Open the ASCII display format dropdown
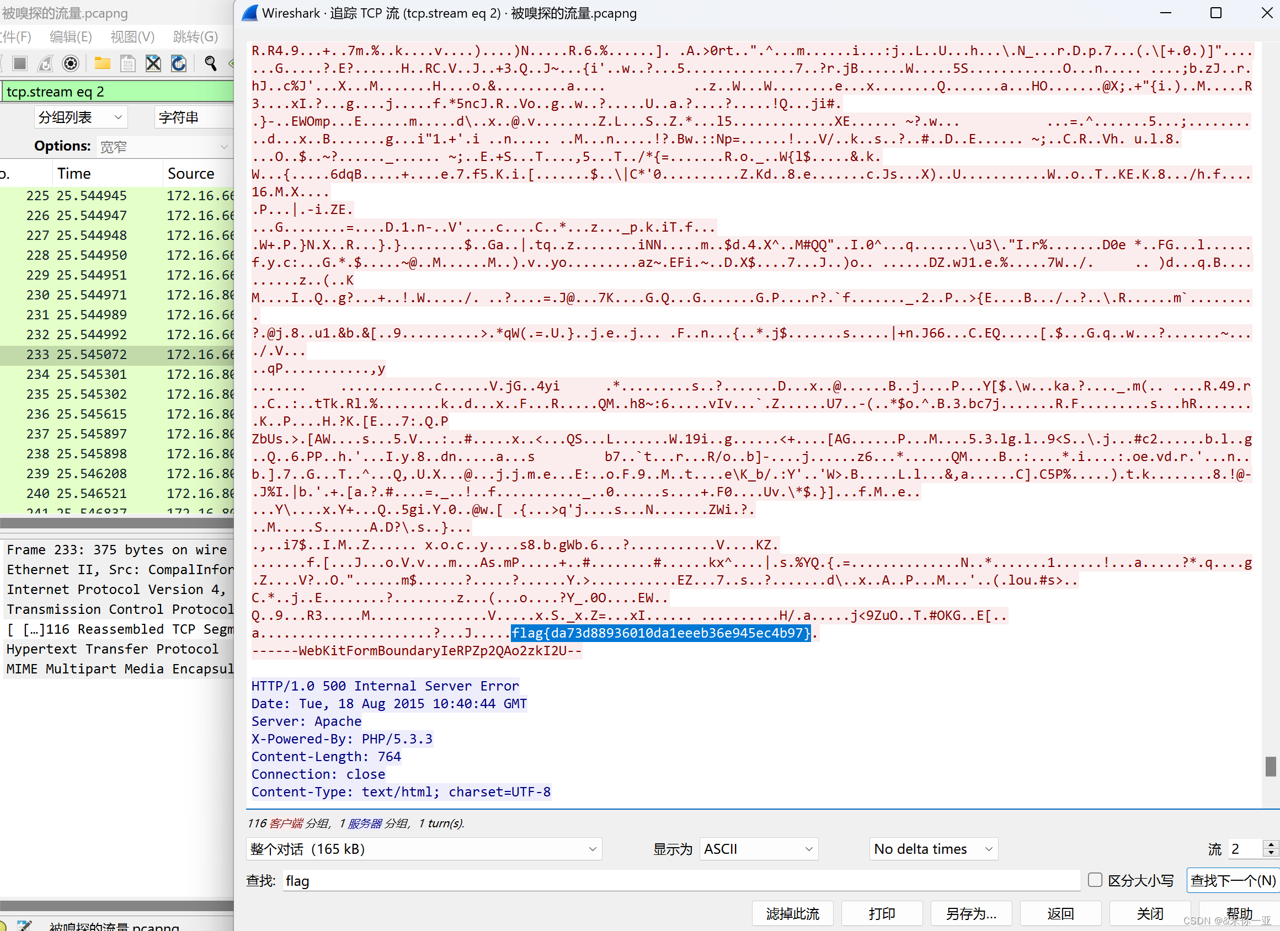This screenshot has width=1280, height=931. coord(758,849)
